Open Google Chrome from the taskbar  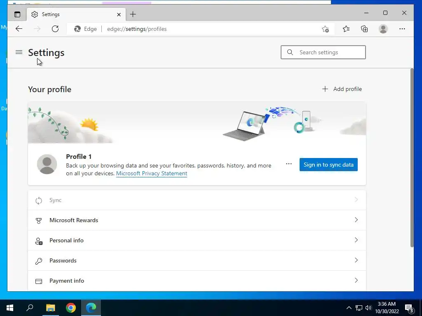click(71, 308)
